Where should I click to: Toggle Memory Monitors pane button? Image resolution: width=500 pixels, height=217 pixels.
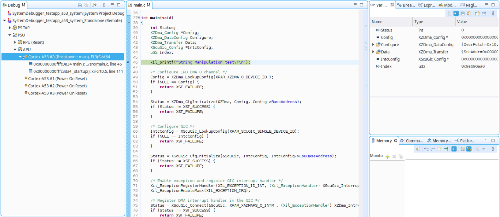tap(462, 149)
